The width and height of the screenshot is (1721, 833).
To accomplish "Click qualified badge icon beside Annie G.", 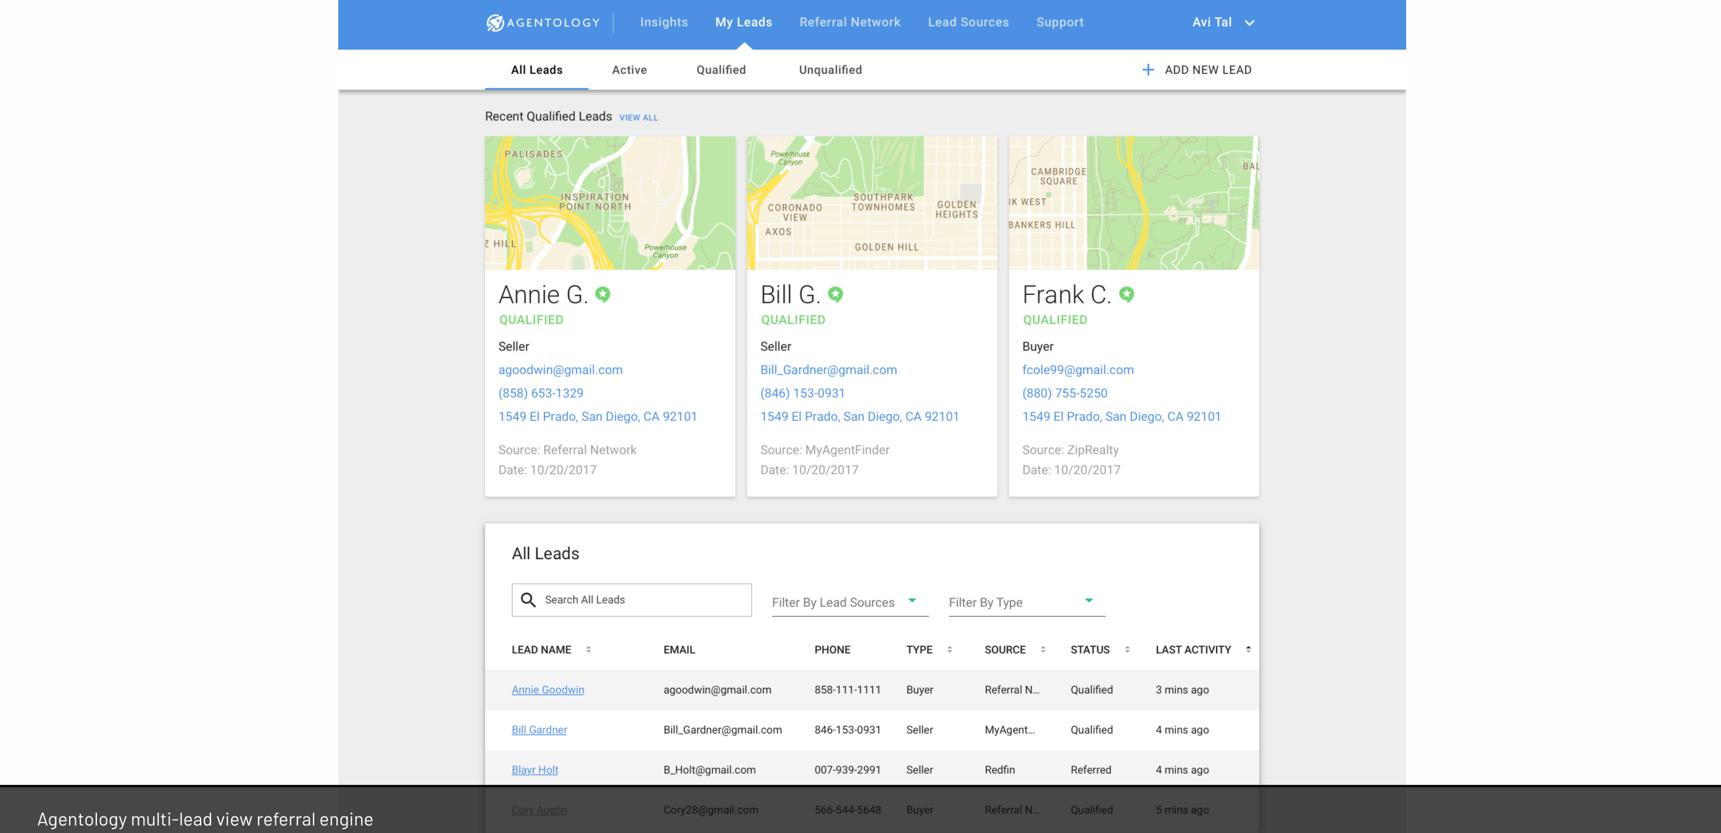I will pos(602,294).
